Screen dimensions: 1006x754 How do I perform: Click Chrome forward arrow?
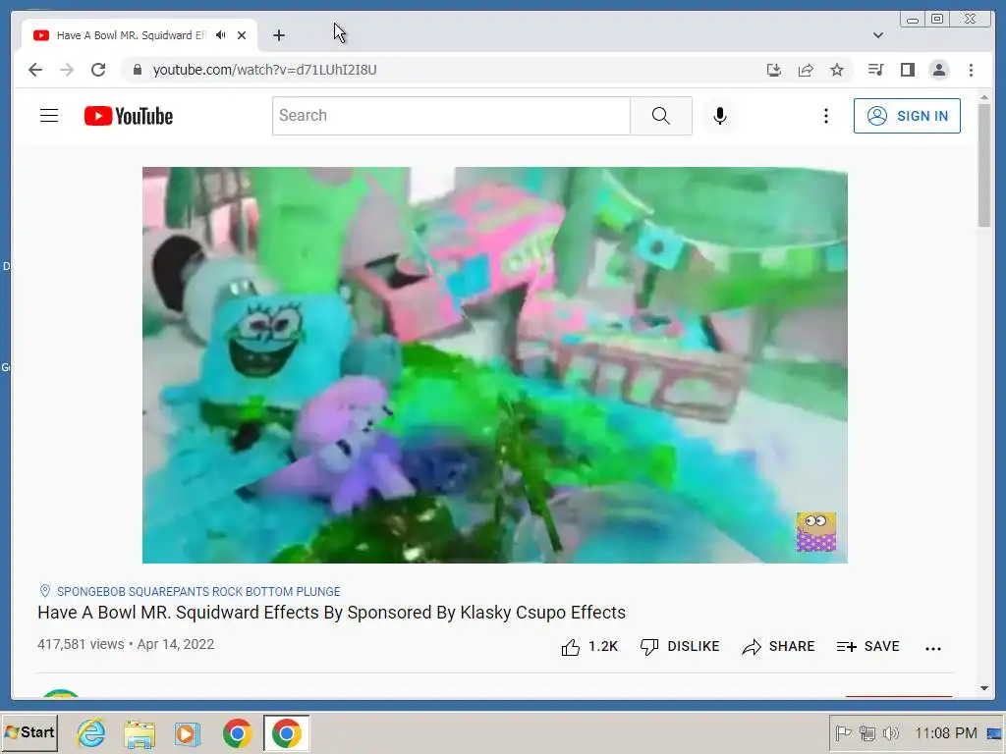67,70
